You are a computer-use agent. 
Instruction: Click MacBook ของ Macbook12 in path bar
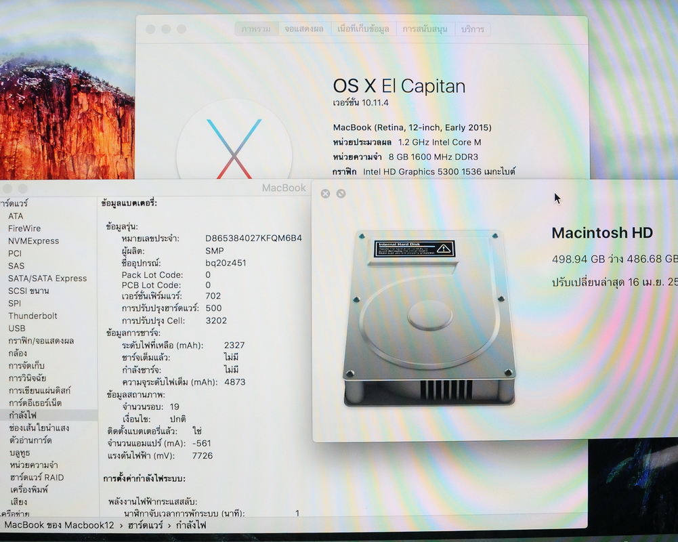59,525
